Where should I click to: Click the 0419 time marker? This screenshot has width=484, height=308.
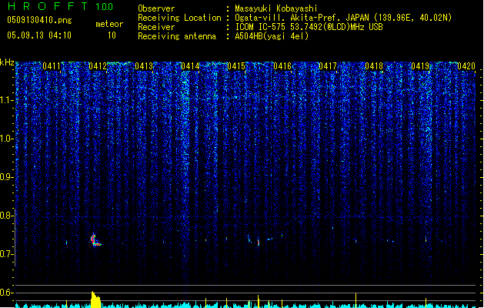coord(420,66)
